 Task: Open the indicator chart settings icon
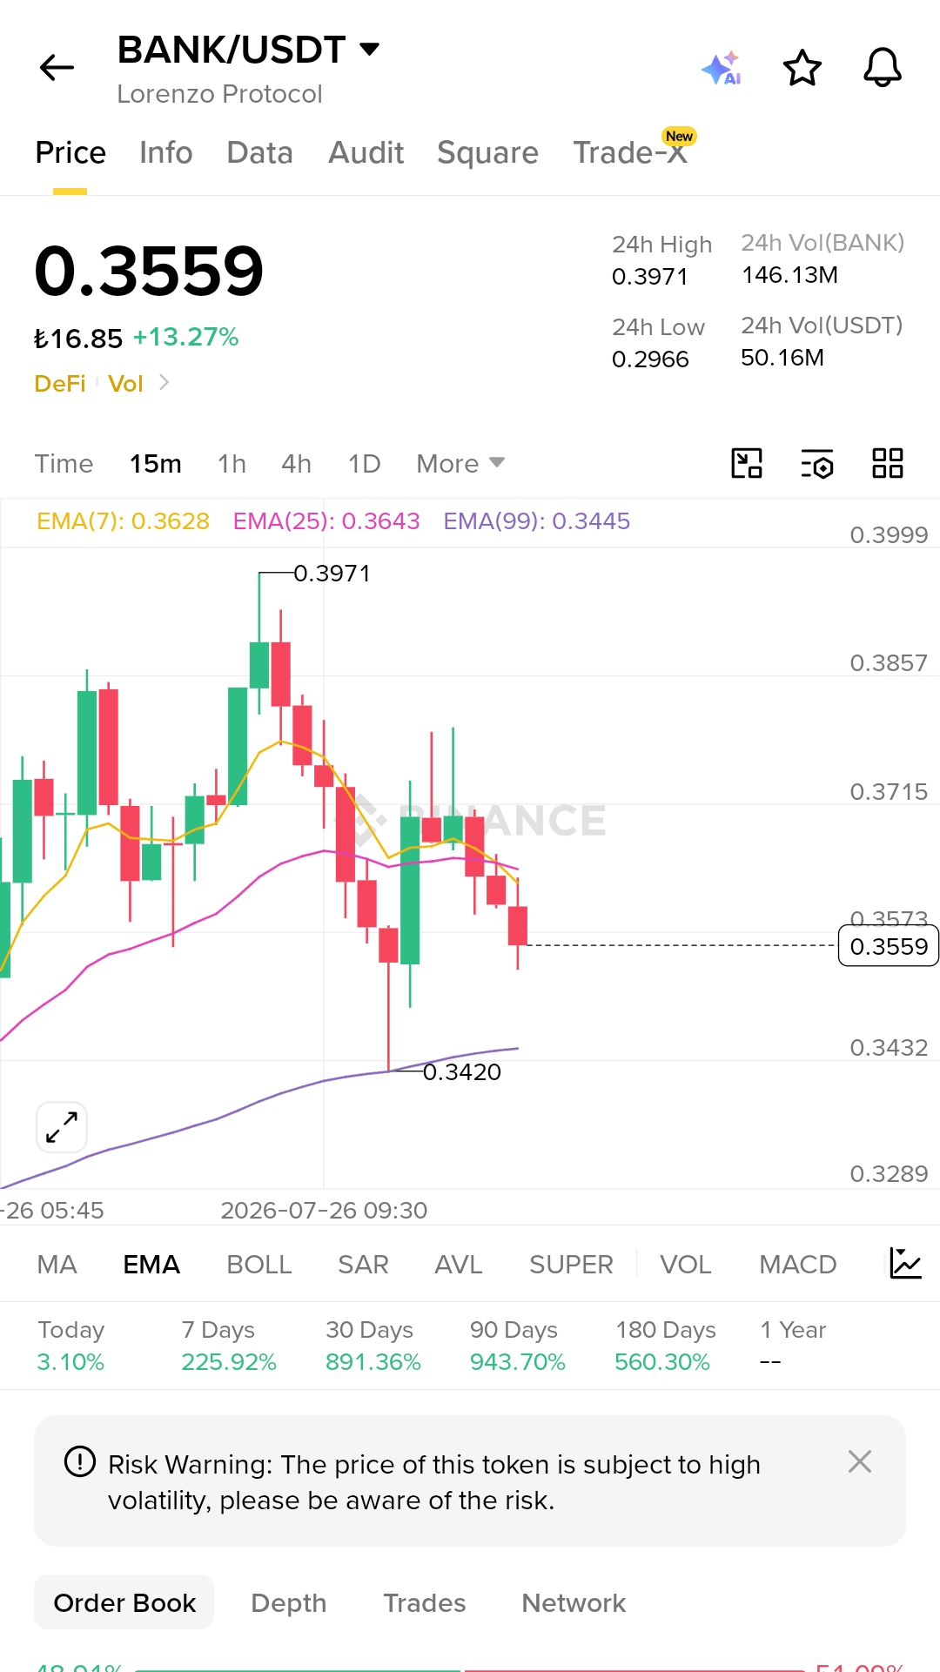905,1263
